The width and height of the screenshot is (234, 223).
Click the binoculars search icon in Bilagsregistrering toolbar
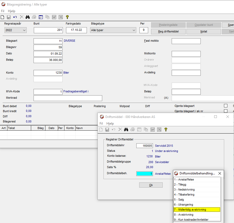28,17
